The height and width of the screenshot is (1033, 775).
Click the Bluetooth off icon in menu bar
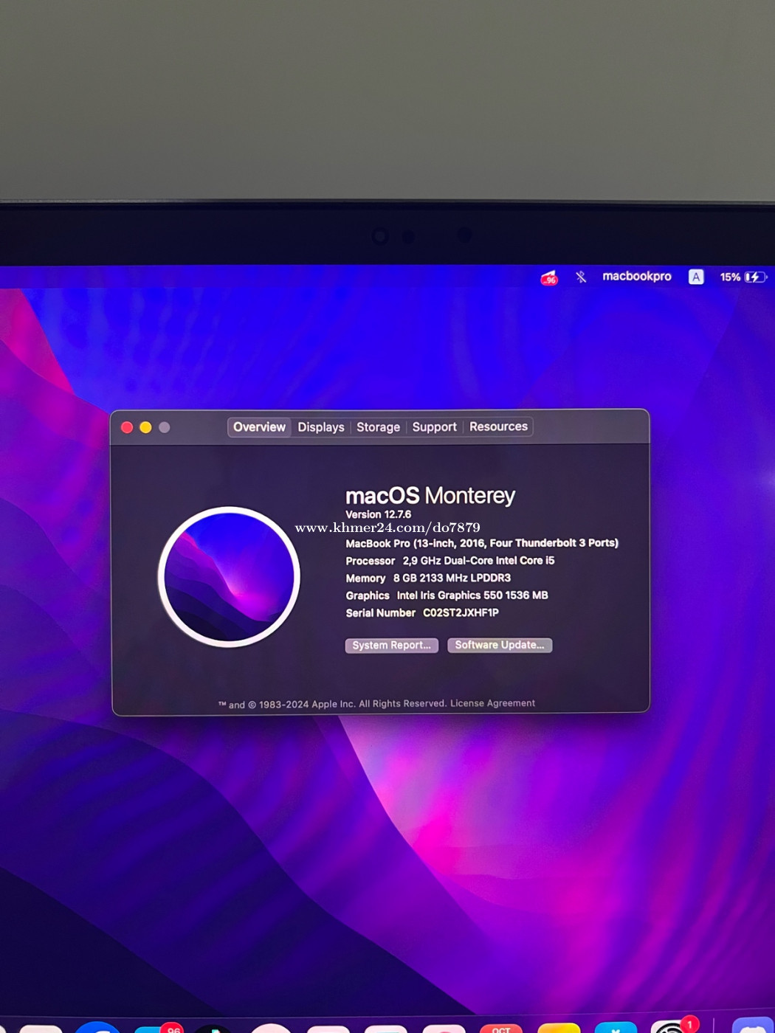(x=581, y=277)
